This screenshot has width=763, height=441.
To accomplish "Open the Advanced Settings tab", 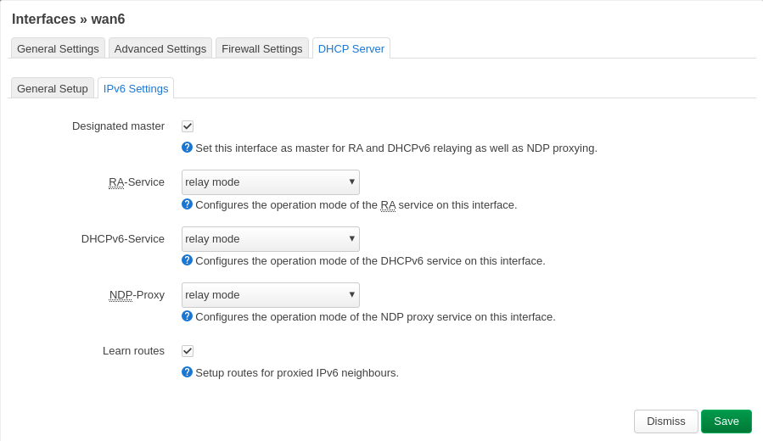I will click(160, 48).
